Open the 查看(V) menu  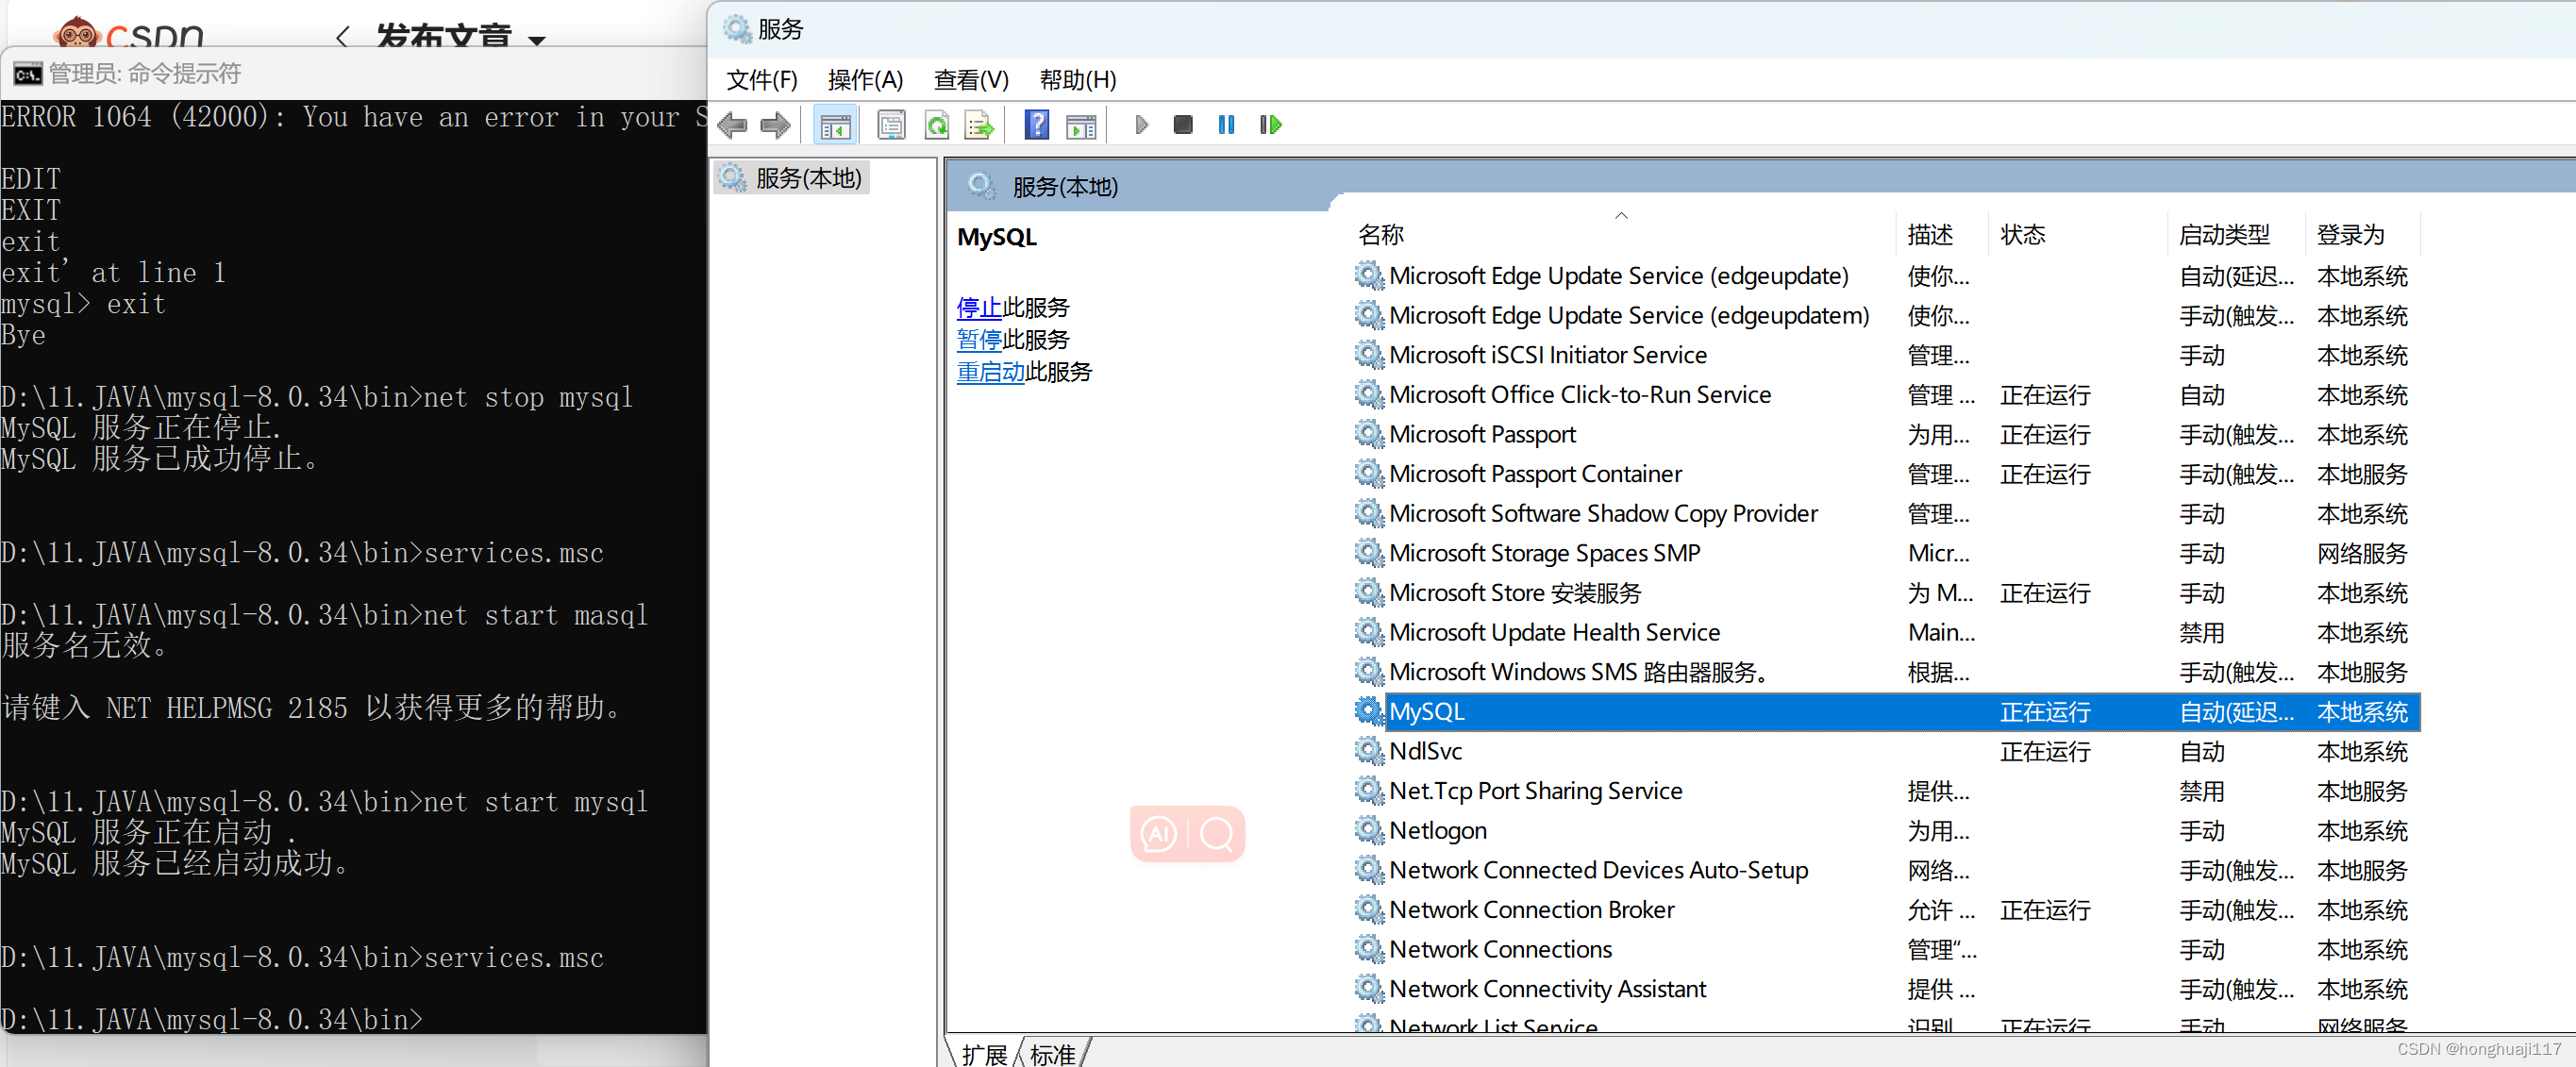(x=971, y=80)
